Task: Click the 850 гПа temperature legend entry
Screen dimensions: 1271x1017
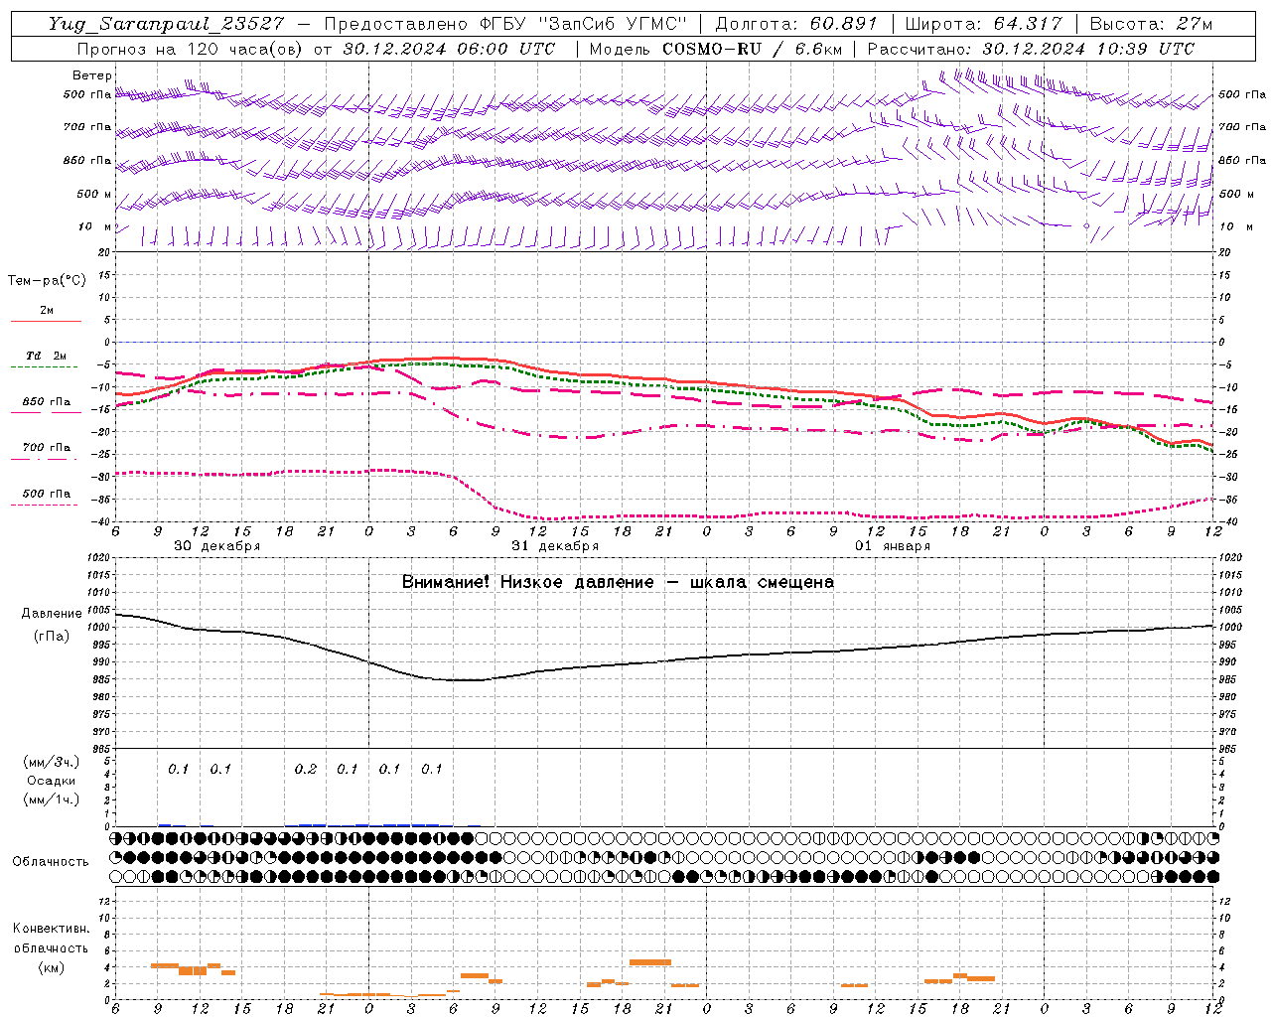Action: 46,402
